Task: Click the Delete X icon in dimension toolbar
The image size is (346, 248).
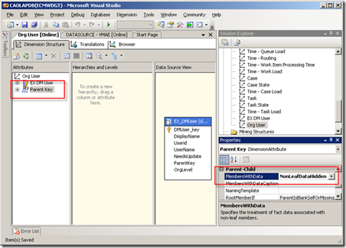Action: 54,56
